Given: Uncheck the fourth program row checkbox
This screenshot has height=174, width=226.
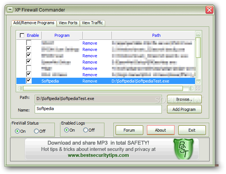Looking at the screenshot, I should pyautogui.click(x=29, y=62).
